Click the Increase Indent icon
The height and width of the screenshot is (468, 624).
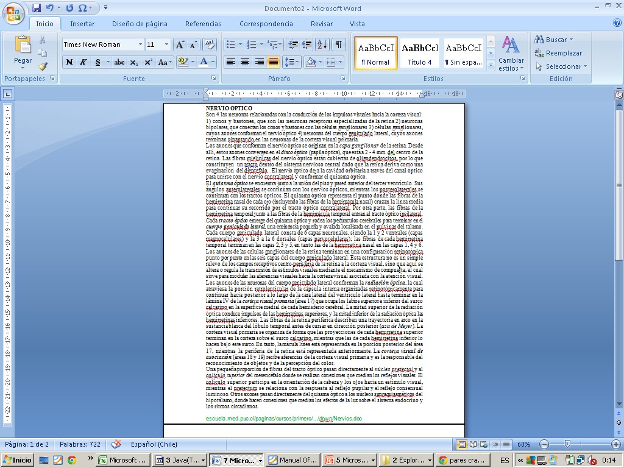coord(307,44)
